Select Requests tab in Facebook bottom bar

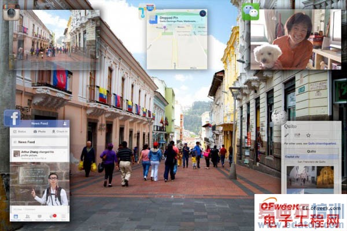pyautogui.click(x=27, y=217)
